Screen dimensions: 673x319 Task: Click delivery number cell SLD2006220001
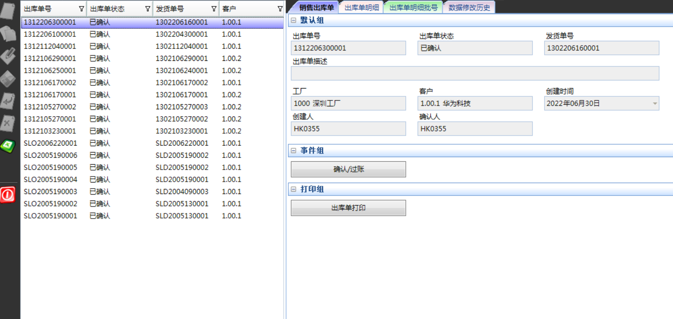[x=182, y=143]
